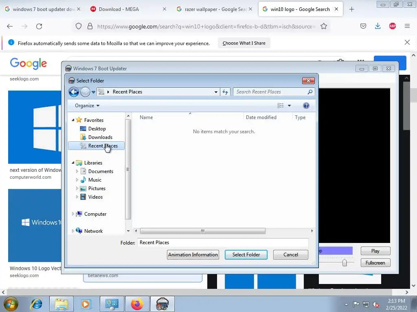This screenshot has width=417, height=312.
Task: Expand the Videos library
Action: [x=77, y=197]
